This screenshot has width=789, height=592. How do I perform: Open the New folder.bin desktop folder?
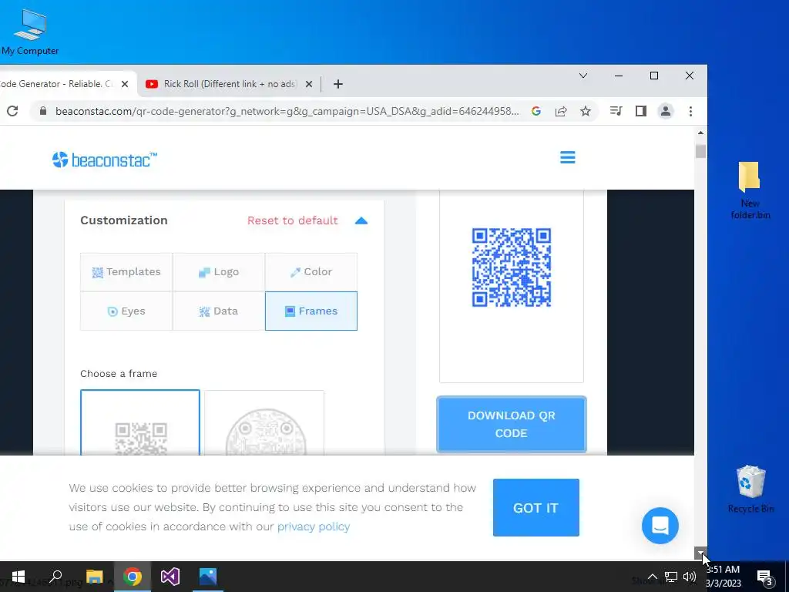[750, 190]
